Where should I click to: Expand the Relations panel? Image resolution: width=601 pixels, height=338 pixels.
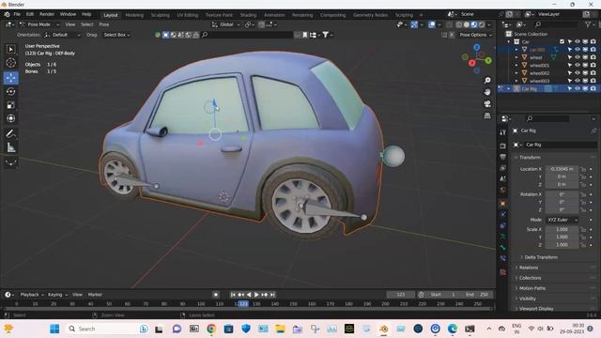pyautogui.click(x=529, y=268)
